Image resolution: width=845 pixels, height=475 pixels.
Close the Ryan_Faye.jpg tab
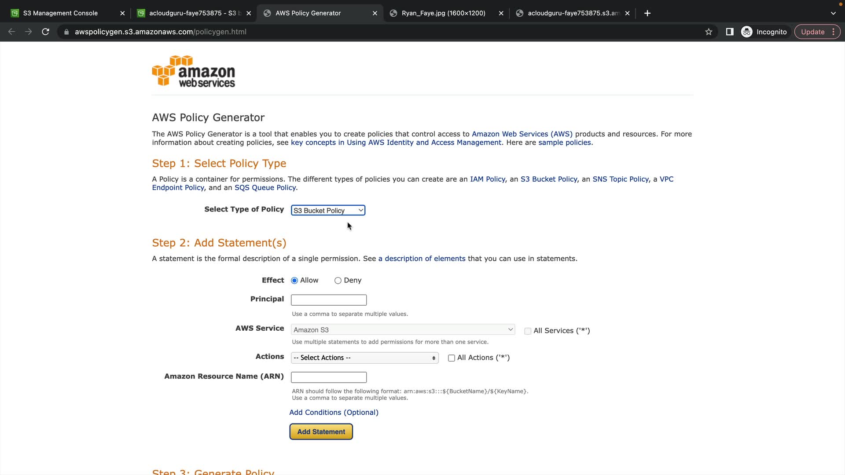pos(501,13)
